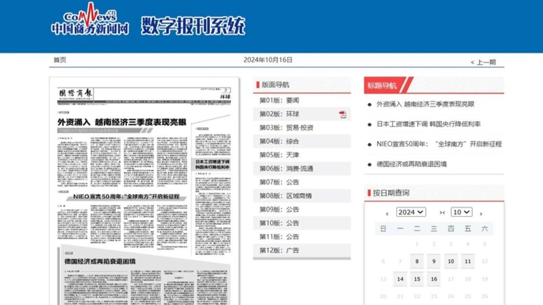Viewport: 543px width, 305px height.
Task: Open the year dropdown showing 2024
Action: [410, 212]
